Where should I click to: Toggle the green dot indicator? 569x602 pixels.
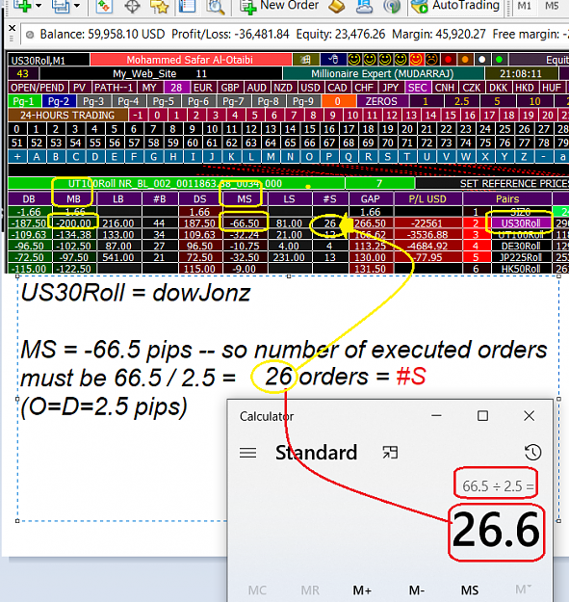click(499, 60)
